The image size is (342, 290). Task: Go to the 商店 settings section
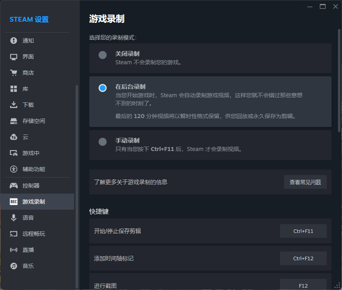[37, 73]
